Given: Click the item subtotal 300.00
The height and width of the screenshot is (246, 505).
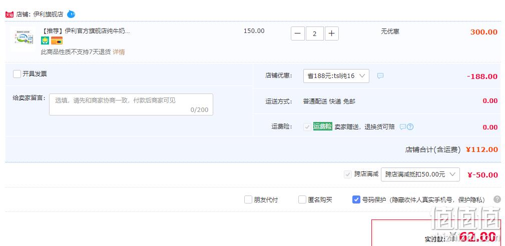Looking at the screenshot, I should (484, 32).
